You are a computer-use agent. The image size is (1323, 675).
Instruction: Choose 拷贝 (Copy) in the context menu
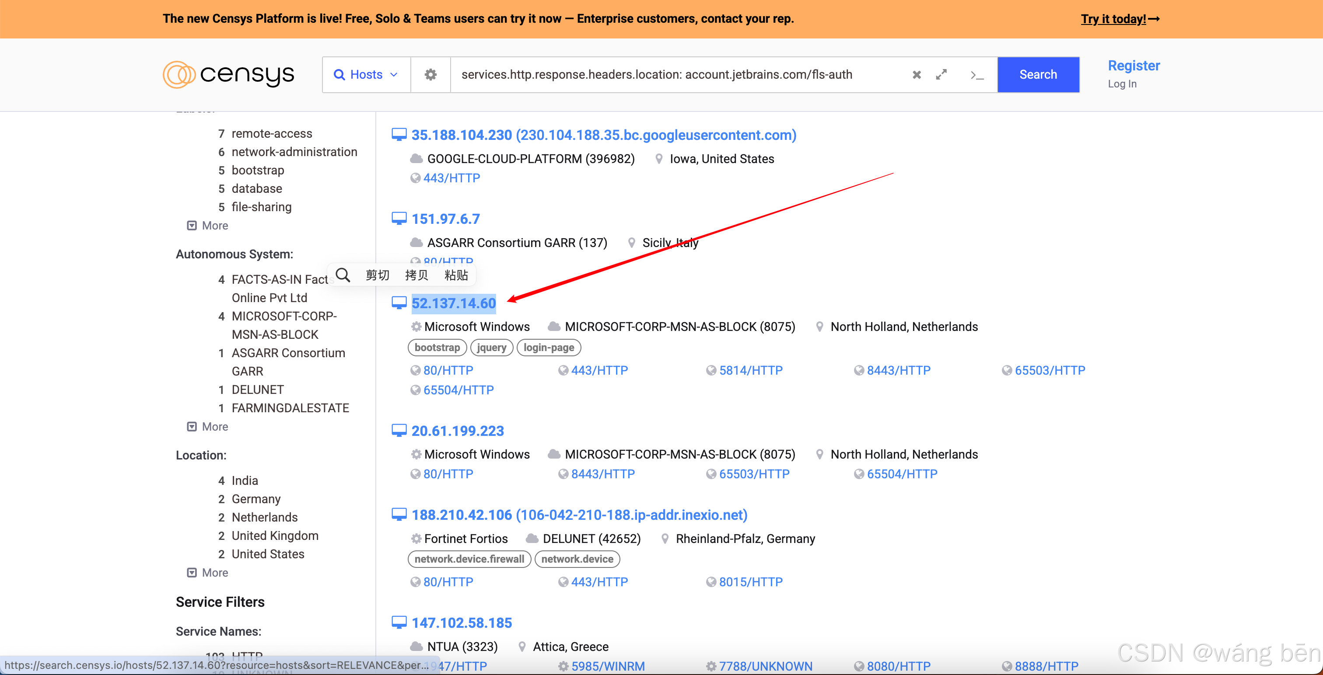(416, 275)
